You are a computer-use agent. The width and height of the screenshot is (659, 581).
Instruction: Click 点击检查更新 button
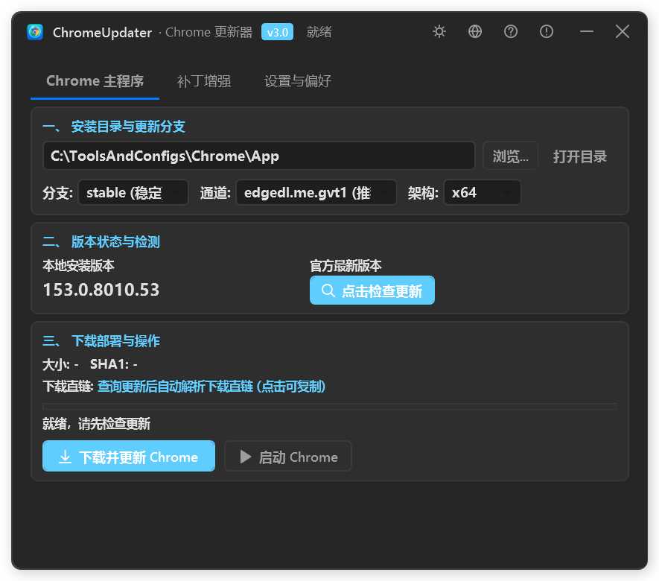point(372,290)
